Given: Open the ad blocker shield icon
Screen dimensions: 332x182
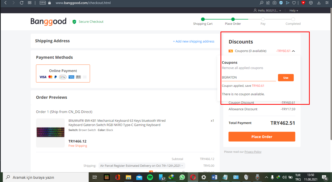Looking at the screenshot, I should pos(281,3).
